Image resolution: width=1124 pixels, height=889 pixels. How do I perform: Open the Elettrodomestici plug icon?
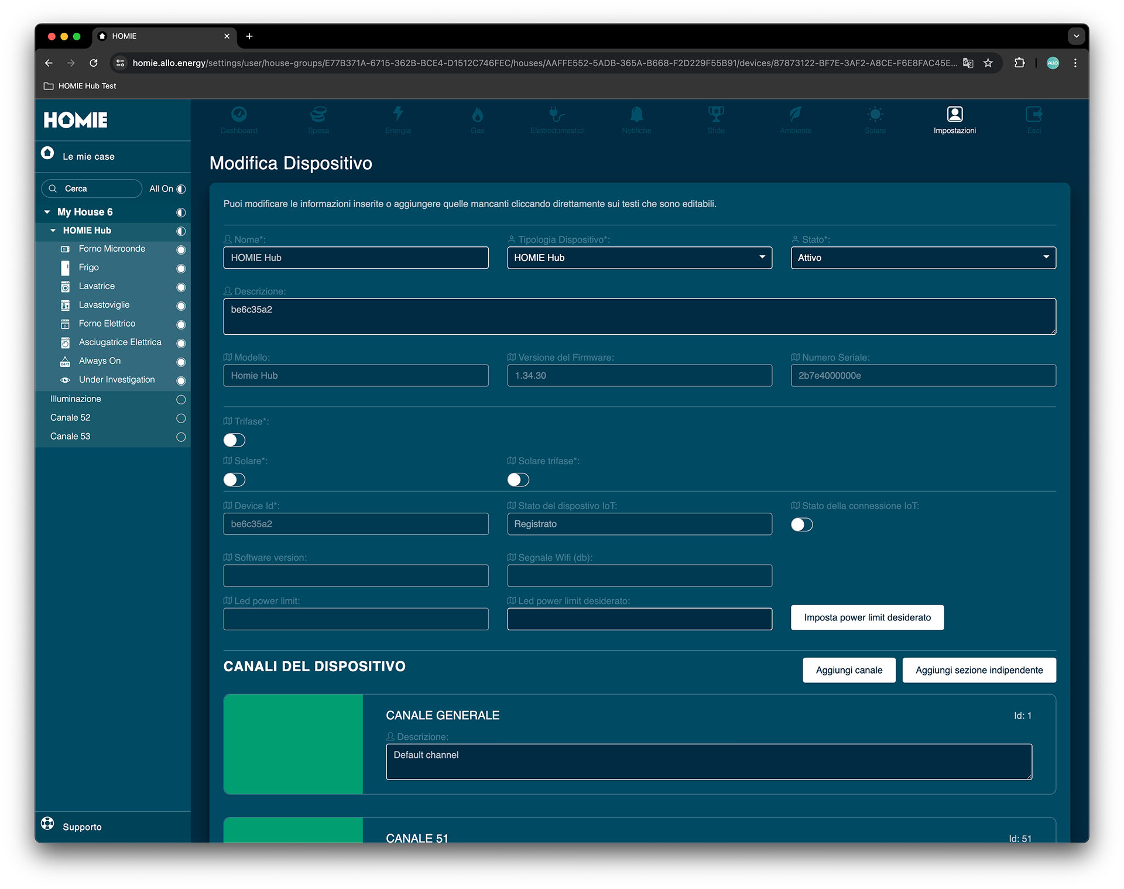tap(557, 114)
